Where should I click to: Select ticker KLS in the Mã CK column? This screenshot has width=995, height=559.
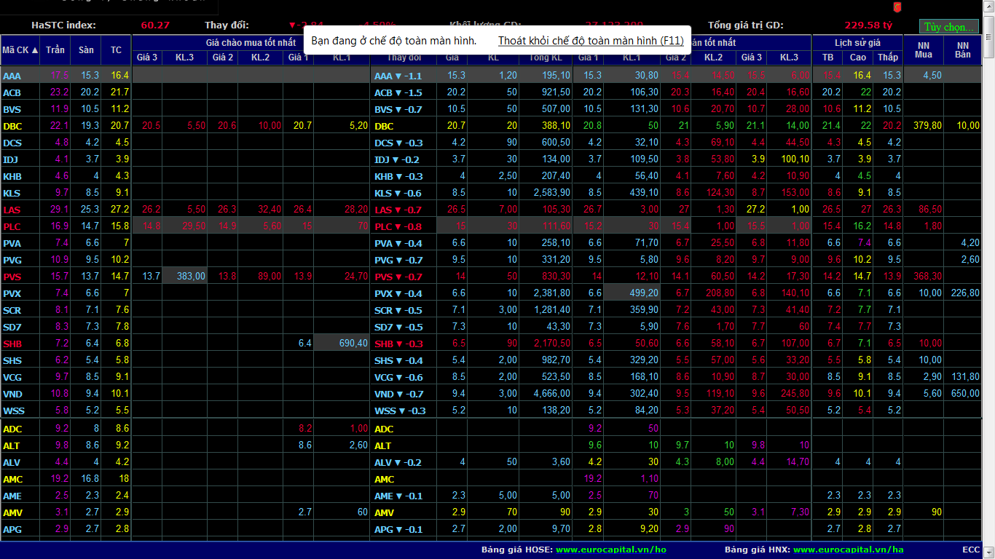tap(12, 193)
